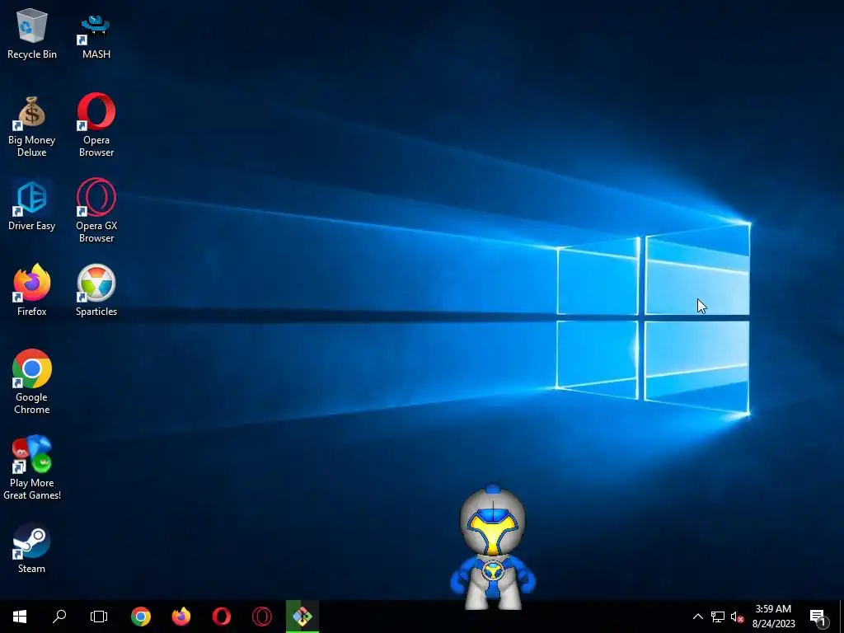This screenshot has height=633, width=844.
Task: Launch Opera from the taskbar
Action: click(221, 617)
